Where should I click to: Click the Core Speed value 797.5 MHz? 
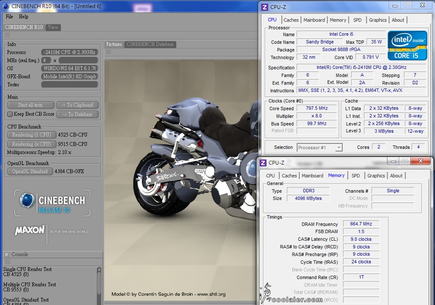click(317, 108)
